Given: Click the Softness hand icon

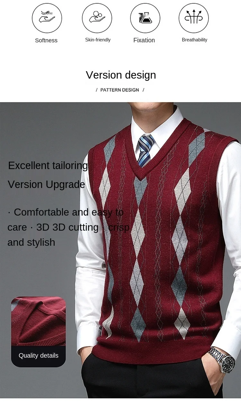Looking at the screenshot, I should click(47, 18).
